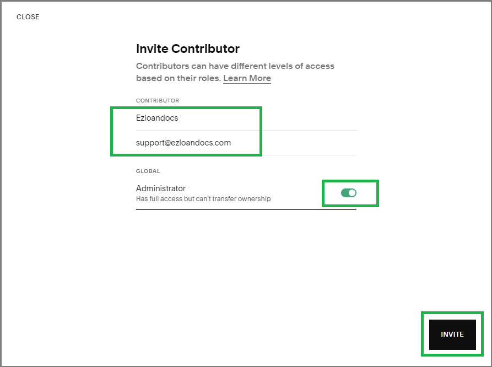Screen dimensions: 492x367
Task: Click the "based on their roles" text
Action: [x=178, y=78]
